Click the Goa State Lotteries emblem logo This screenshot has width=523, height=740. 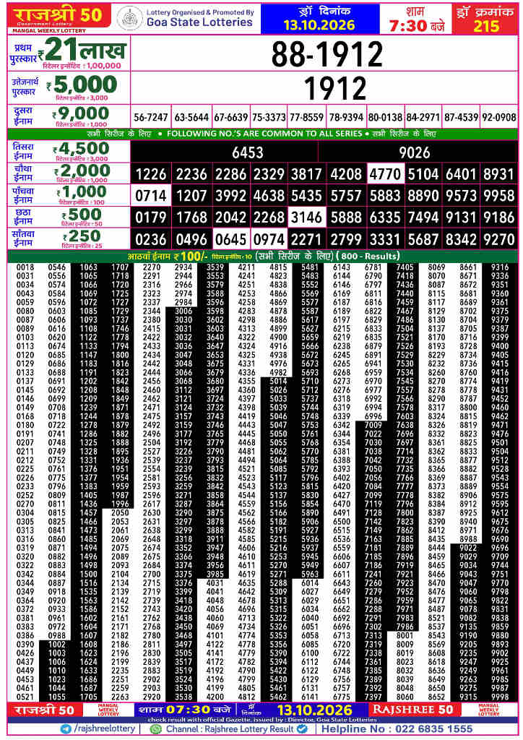129,19
